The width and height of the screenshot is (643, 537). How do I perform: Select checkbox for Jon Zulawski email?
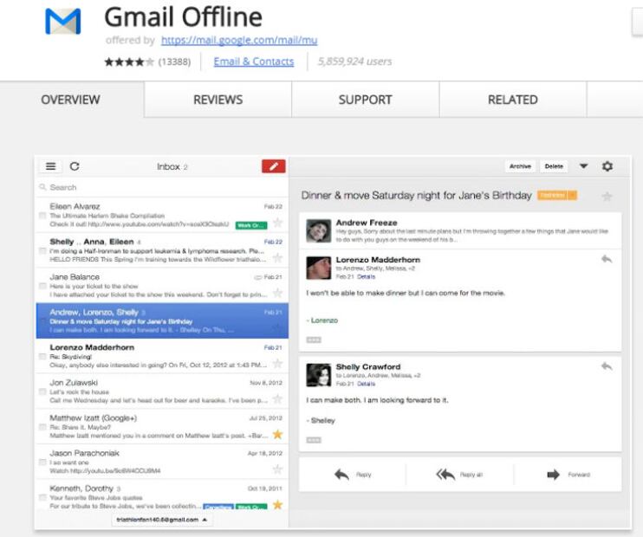[x=42, y=391]
